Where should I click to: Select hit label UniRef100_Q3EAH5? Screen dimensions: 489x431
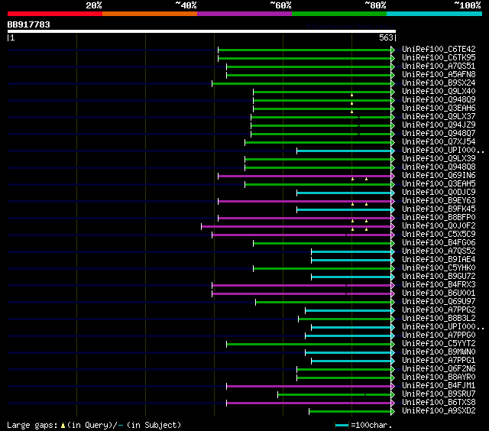click(x=439, y=183)
